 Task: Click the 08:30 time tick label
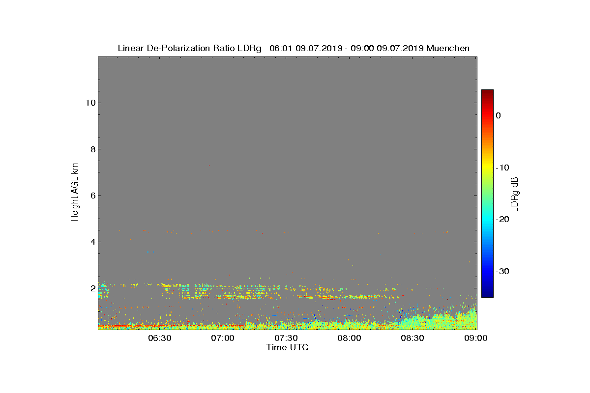click(x=413, y=338)
